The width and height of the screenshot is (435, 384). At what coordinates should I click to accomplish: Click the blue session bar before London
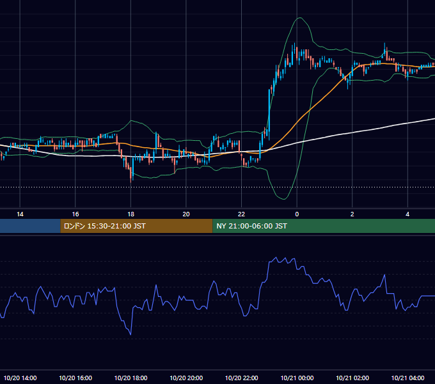(30, 226)
